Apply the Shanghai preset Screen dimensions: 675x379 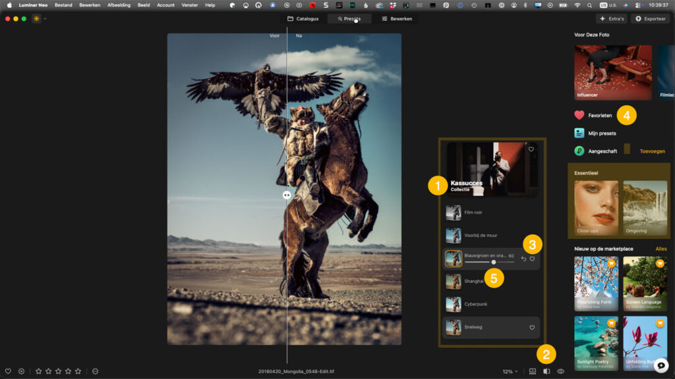click(491, 282)
